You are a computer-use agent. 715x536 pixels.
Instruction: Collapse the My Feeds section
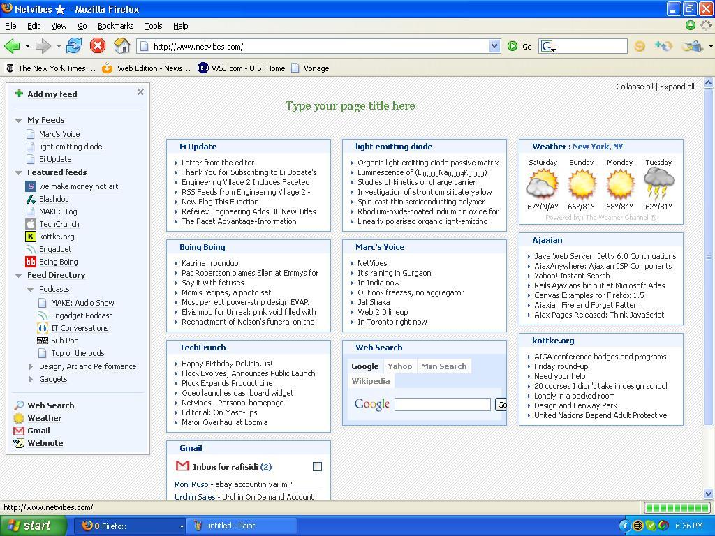tap(19, 120)
